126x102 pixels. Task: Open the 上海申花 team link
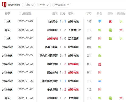tap(73, 98)
